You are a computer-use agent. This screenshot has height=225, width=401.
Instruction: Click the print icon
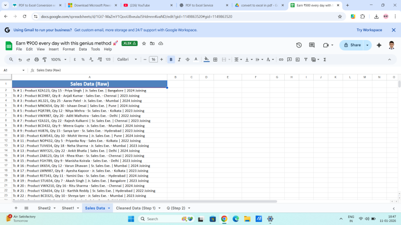(x=36, y=59)
